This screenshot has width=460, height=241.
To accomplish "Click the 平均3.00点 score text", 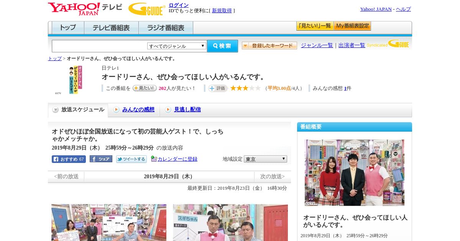I will 279,88.
